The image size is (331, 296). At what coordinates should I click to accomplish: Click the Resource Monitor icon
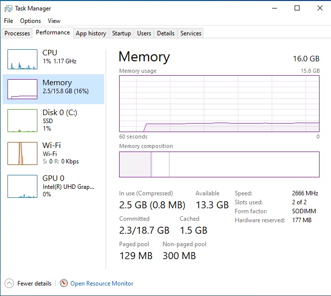coord(64,283)
